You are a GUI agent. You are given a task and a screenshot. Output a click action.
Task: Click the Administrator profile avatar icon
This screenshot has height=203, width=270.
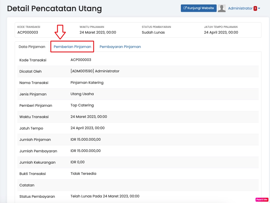coord(222,8)
